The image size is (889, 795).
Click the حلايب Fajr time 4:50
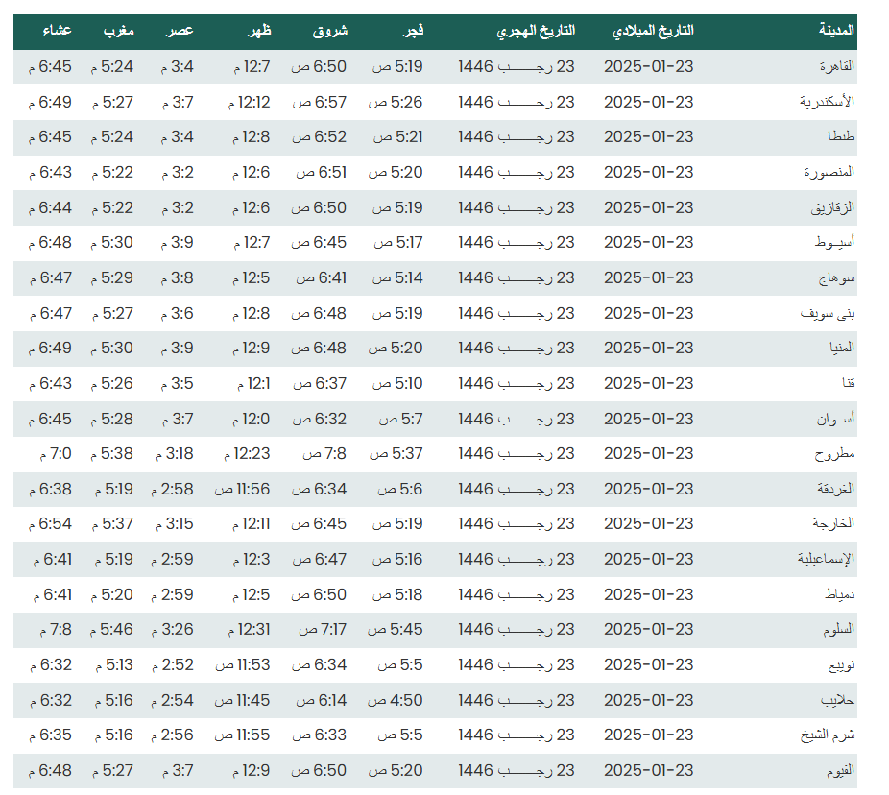pos(396,700)
